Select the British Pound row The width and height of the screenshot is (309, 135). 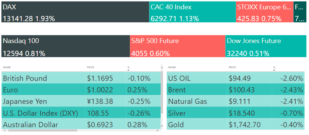coord(81,78)
